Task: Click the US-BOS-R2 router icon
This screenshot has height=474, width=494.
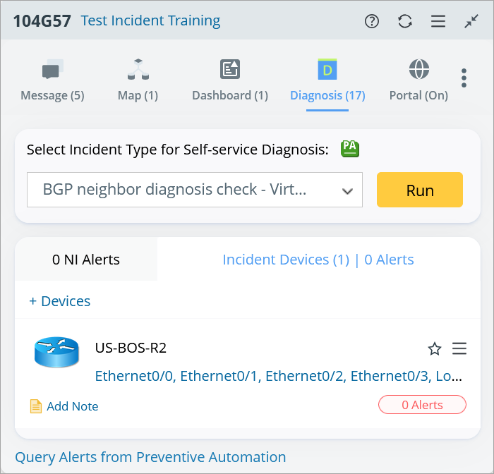Action: [56, 352]
